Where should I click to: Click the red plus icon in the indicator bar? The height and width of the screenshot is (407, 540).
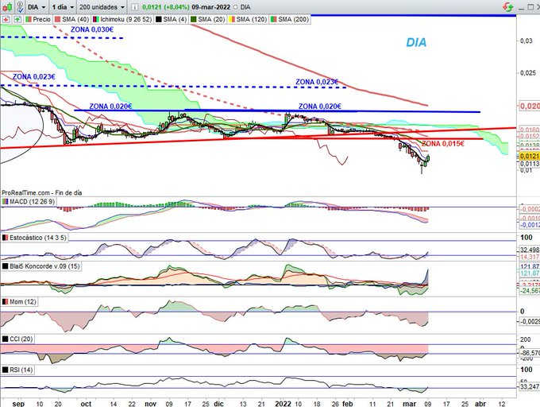click(x=6, y=19)
